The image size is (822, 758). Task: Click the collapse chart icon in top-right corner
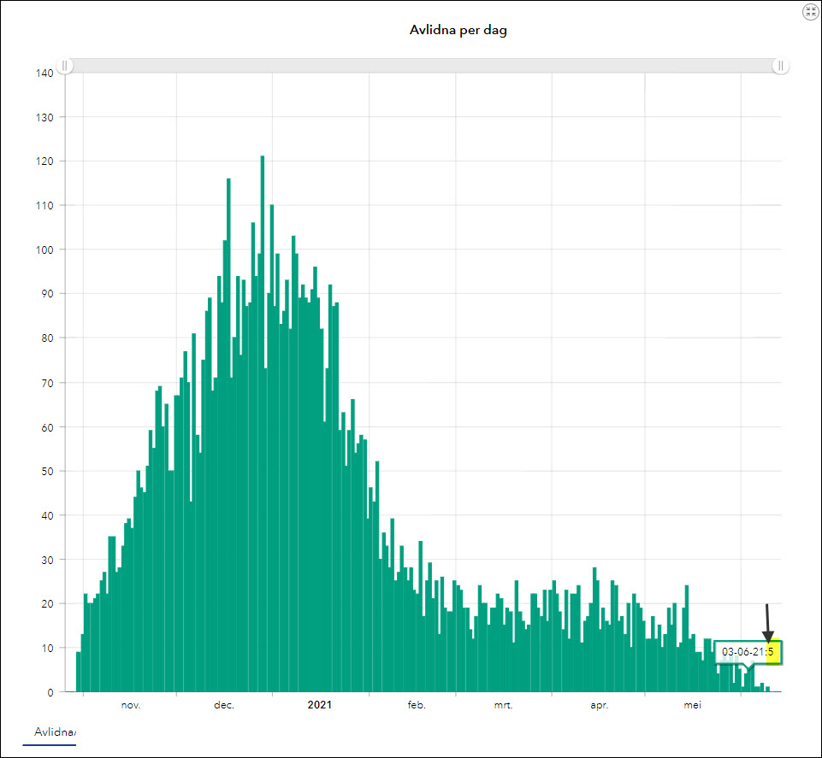point(811,11)
